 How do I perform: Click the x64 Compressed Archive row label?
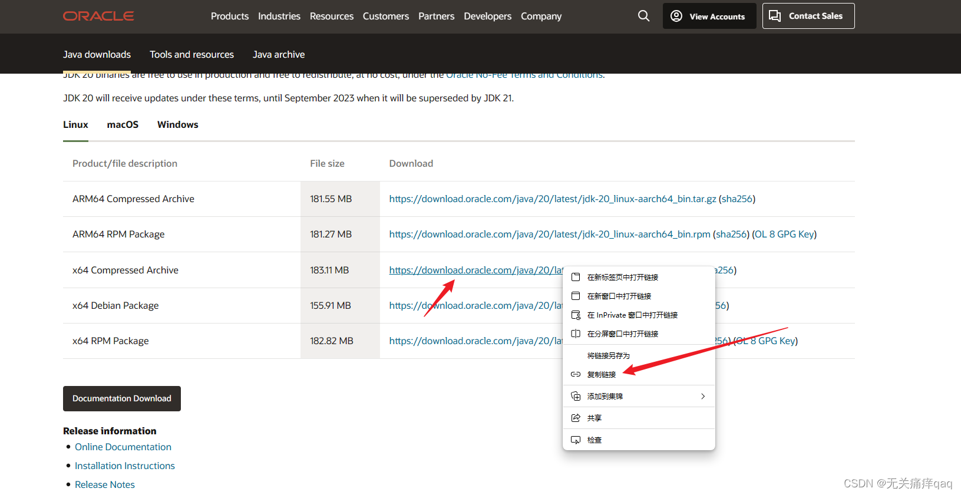(x=126, y=270)
